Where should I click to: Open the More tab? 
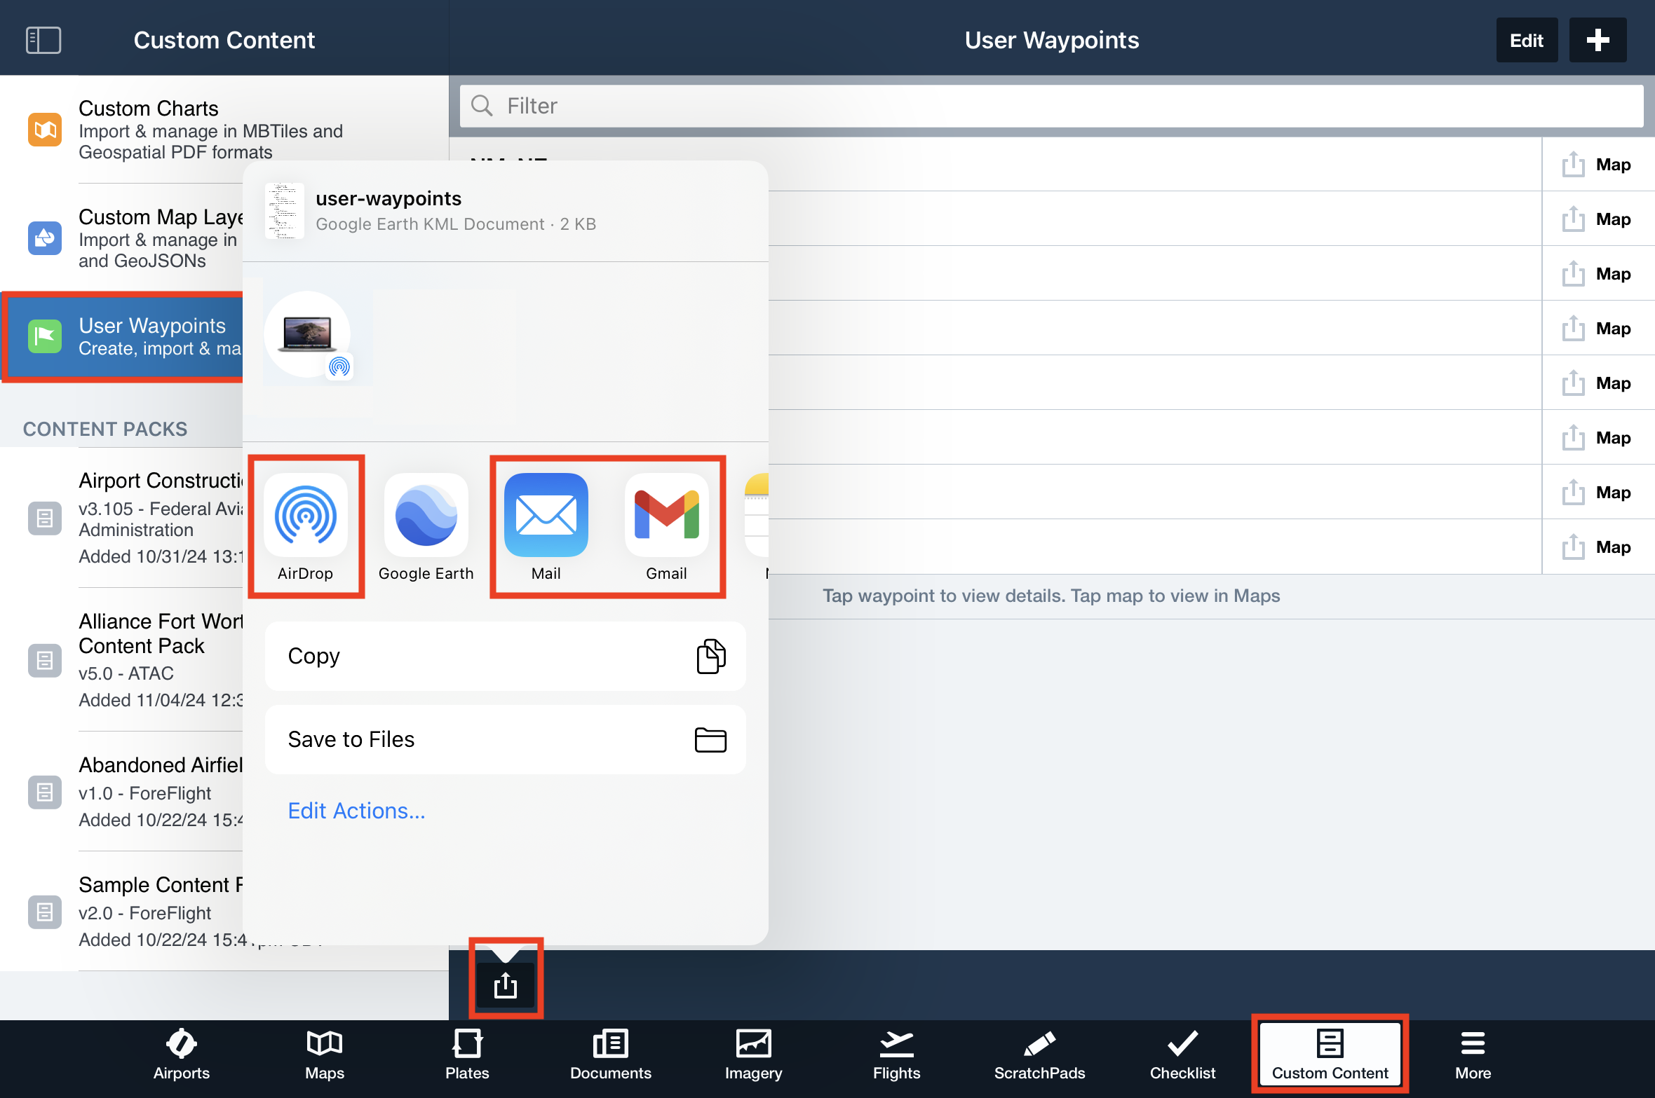[x=1473, y=1056]
